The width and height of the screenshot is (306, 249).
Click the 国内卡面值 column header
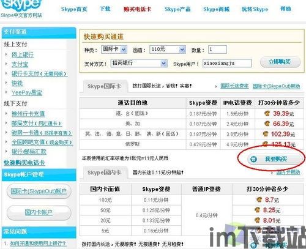[105, 189]
